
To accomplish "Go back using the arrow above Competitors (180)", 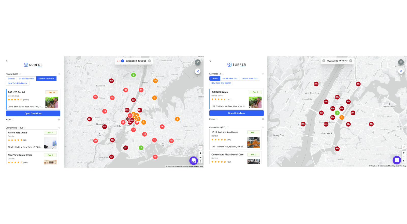I will coord(7,61).
